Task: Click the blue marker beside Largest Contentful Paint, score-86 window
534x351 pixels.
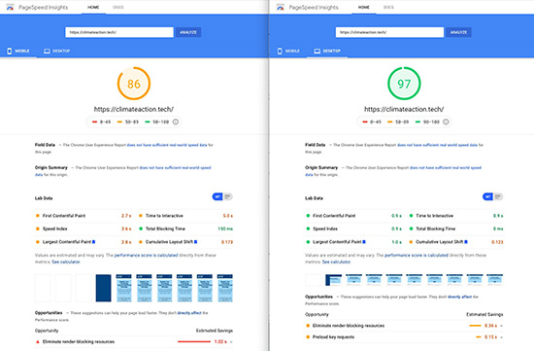Action: [93, 242]
